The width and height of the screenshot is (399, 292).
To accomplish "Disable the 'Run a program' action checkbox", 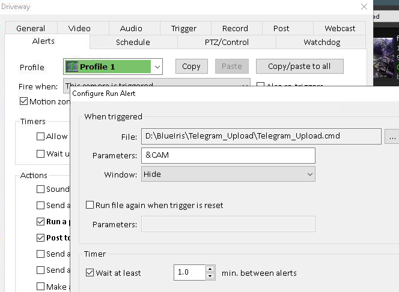I will (x=40, y=222).
